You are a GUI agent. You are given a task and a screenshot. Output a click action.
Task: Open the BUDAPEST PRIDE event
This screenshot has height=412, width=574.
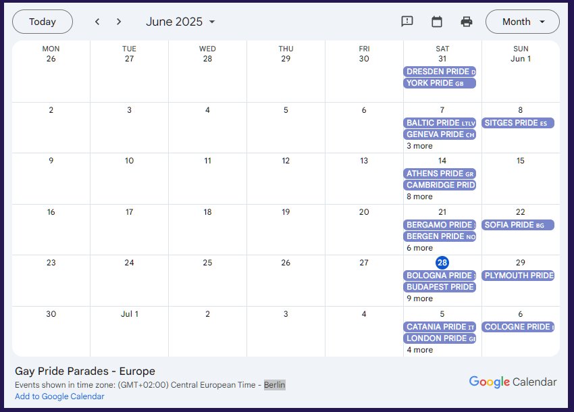[x=440, y=287]
